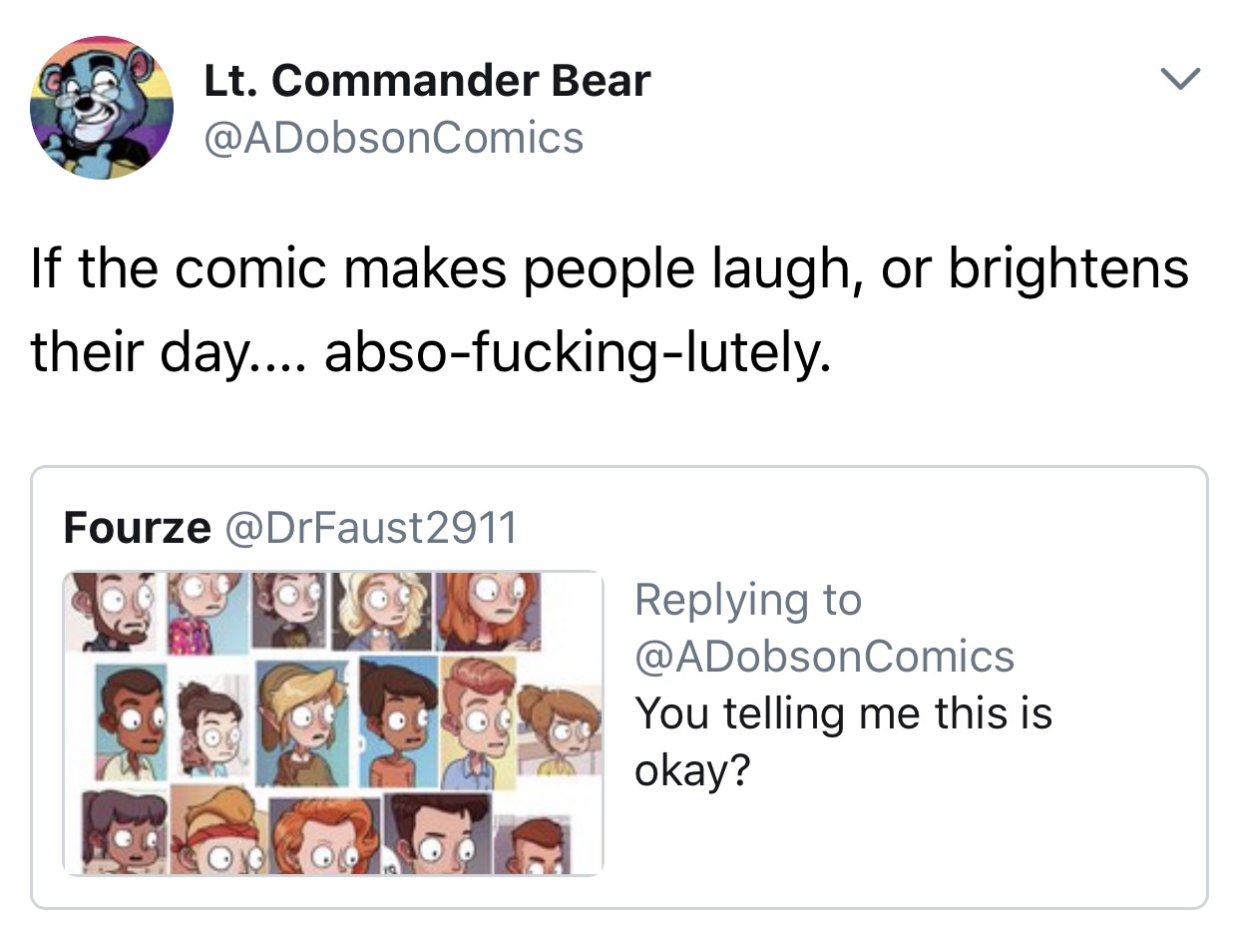Click the "Replying to" label in the quoted tweet
The image size is (1239, 939).
pyautogui.click(x=747, y=600)
